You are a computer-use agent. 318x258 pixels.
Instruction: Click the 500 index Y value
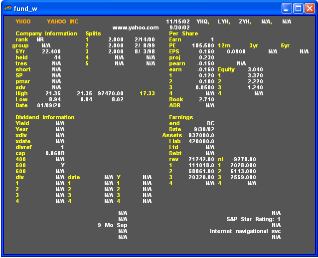click(63, 166)
